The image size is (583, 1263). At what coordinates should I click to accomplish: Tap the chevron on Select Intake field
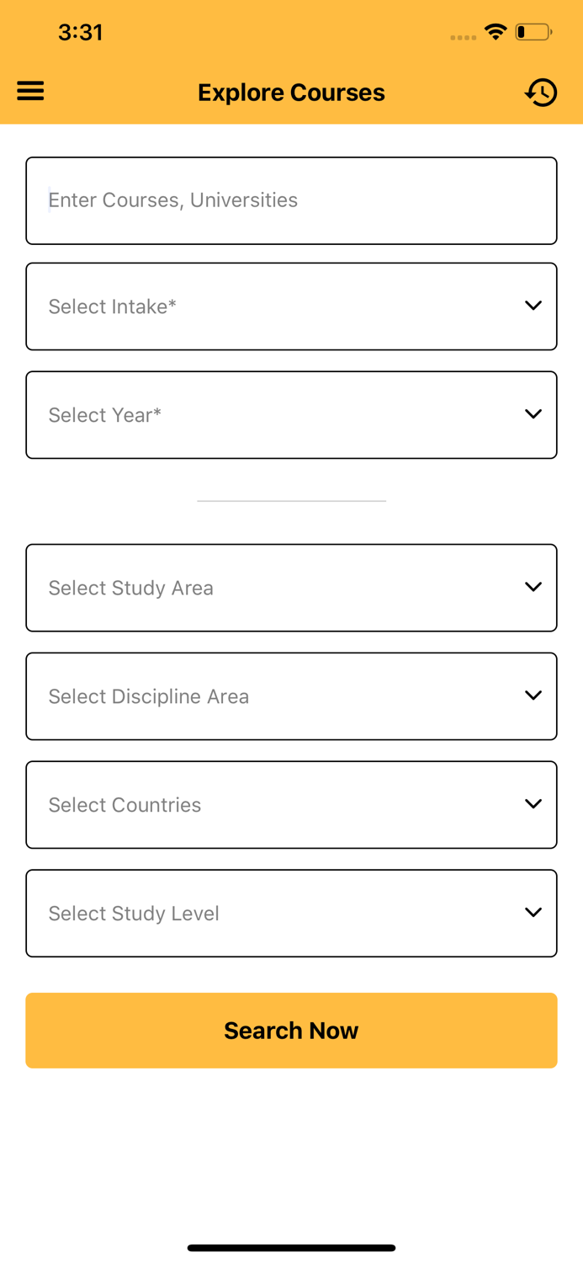tap(533, 306)
